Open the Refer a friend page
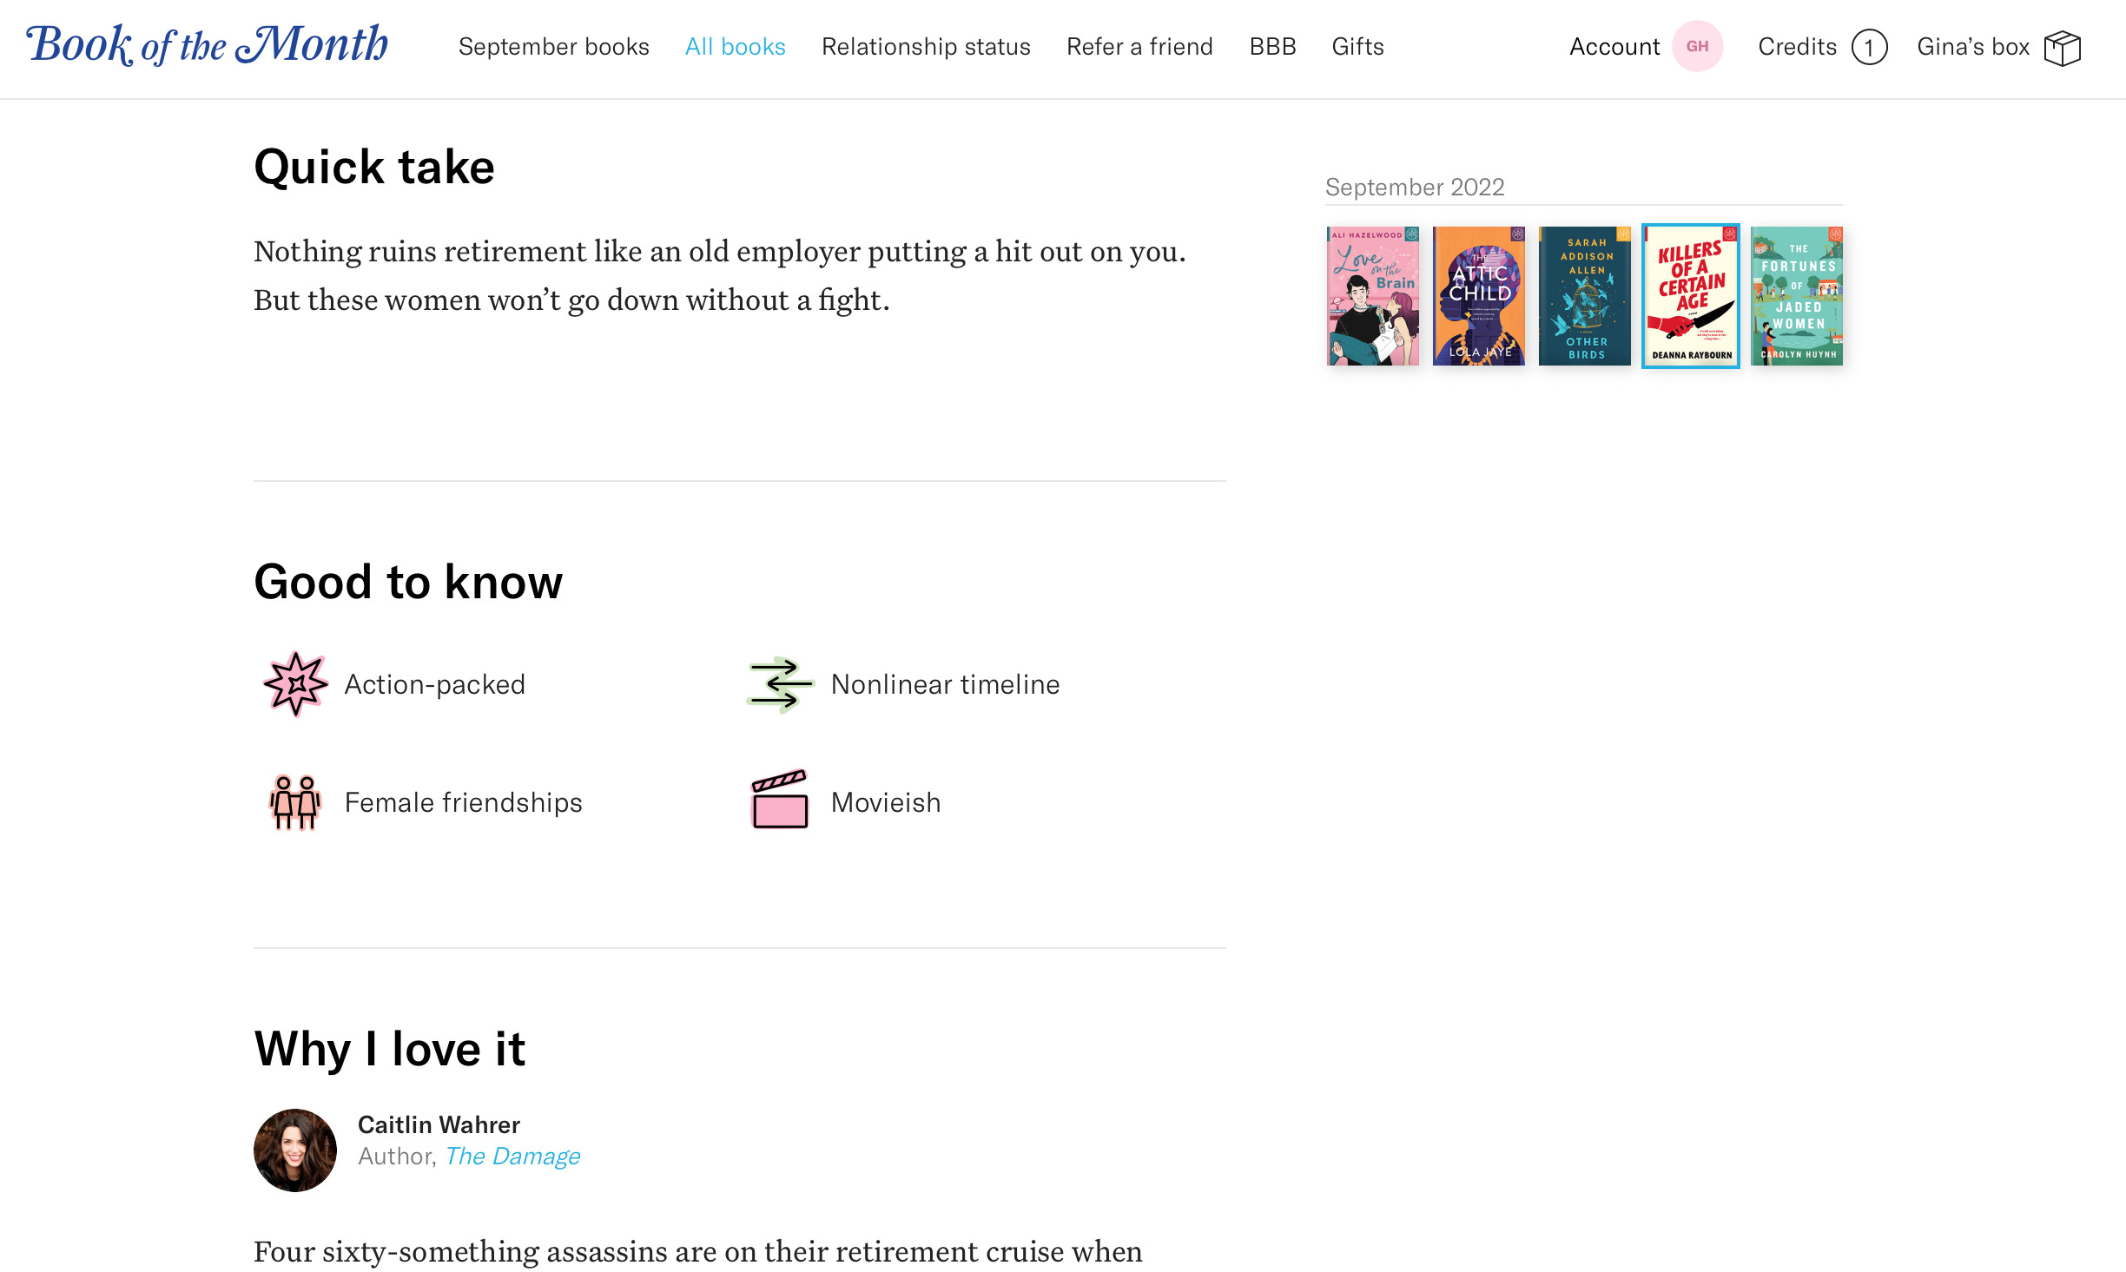Screen dimensions: 2126x1272 [1139, 47]
